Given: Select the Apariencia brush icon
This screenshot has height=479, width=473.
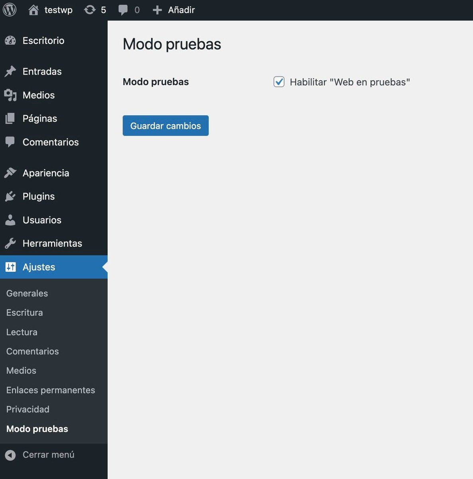Looking at the screenshot, I should 10,172.
